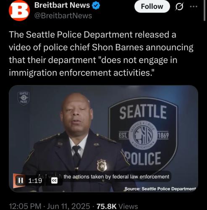Screen dimensions: 207x210
Task: Click the scrollbar at the right edge
Action: pyautogui.click(x=204, y=10)
